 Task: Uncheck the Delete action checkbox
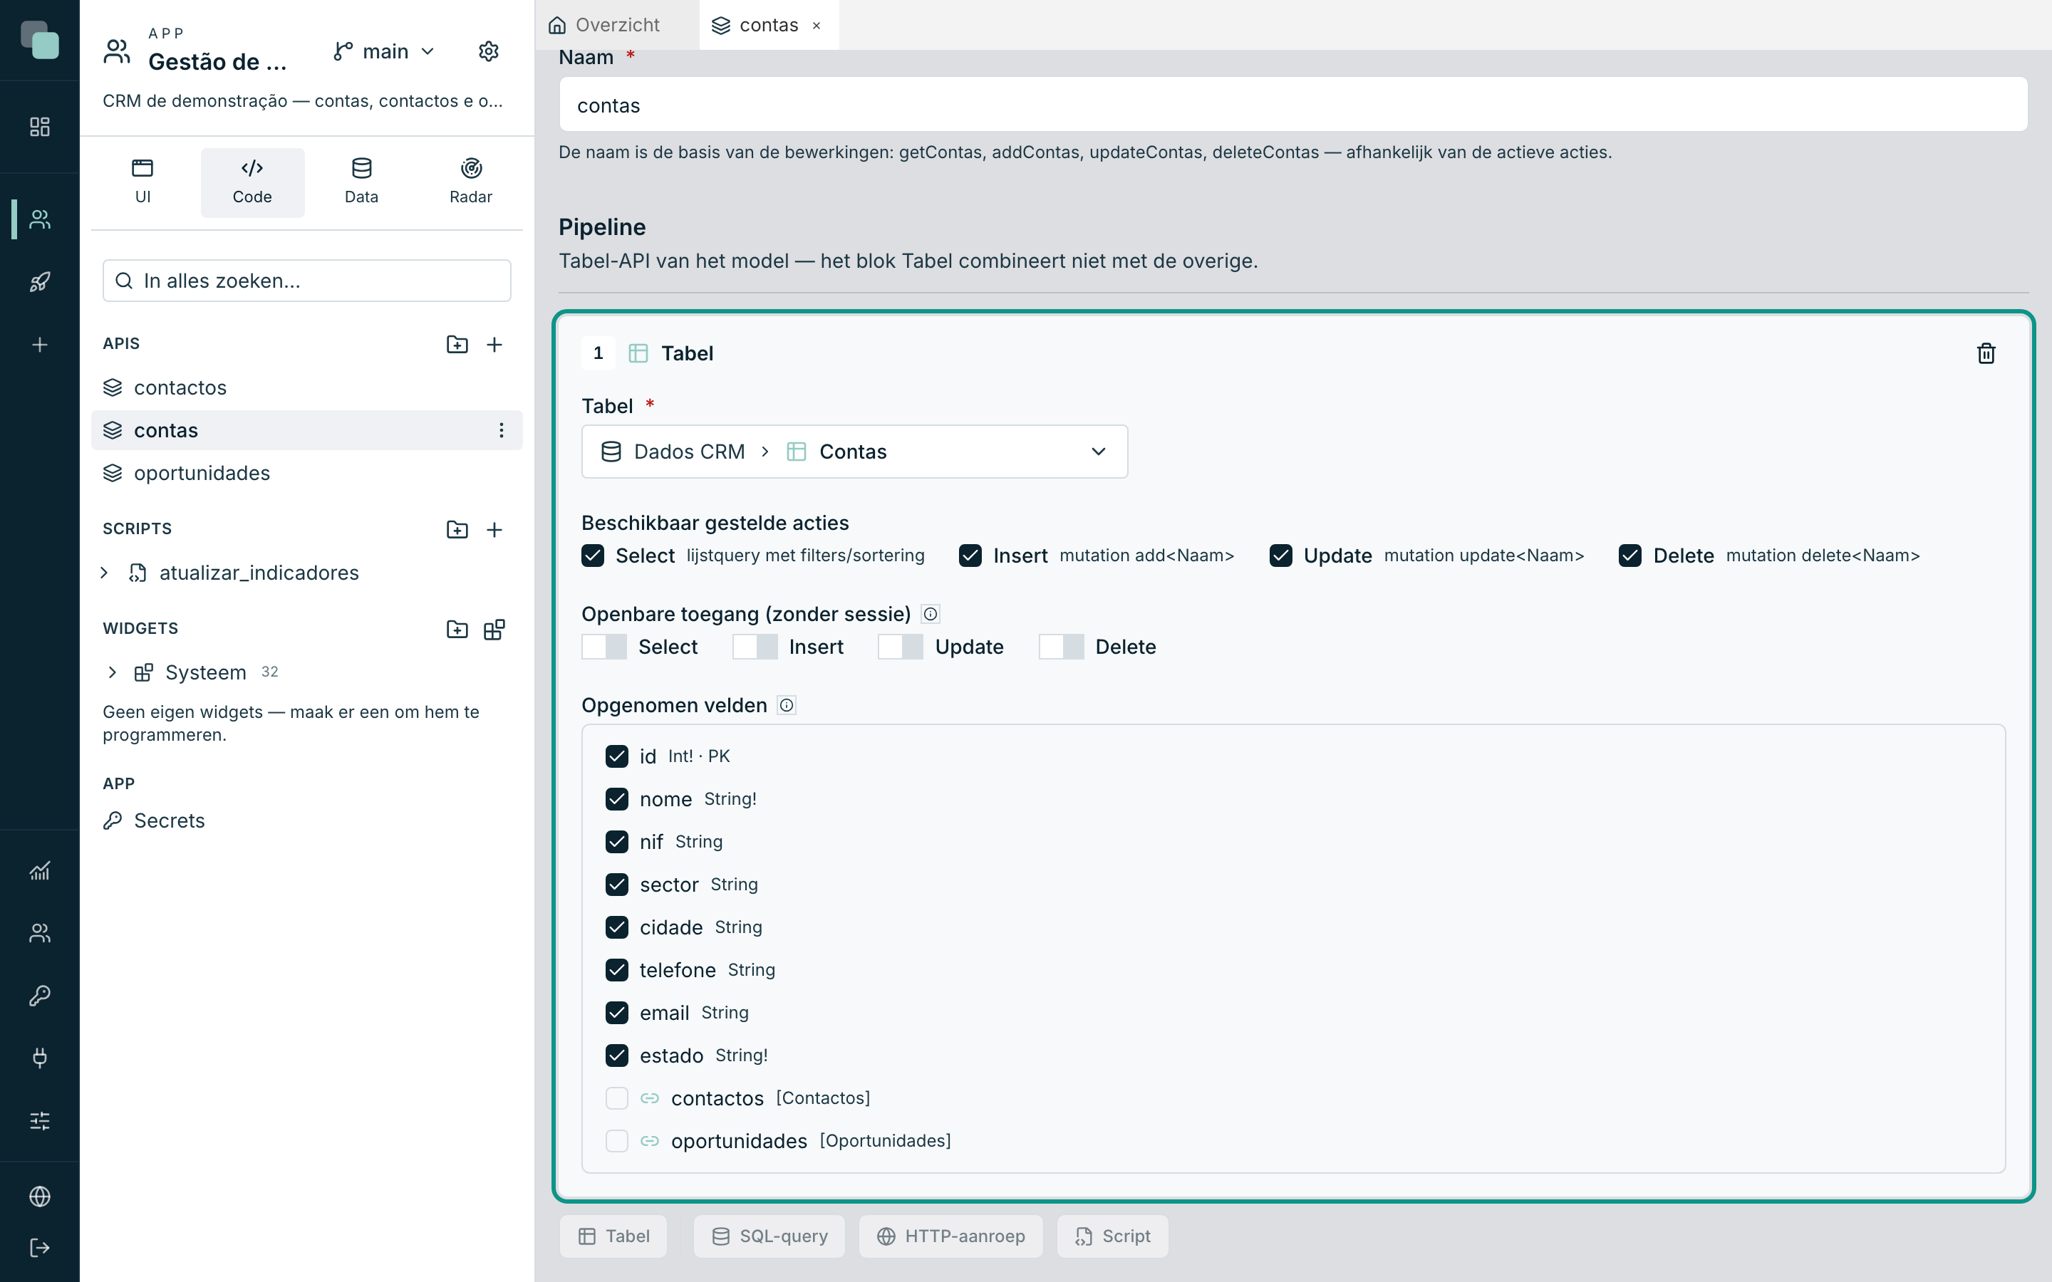(1629, 556)
